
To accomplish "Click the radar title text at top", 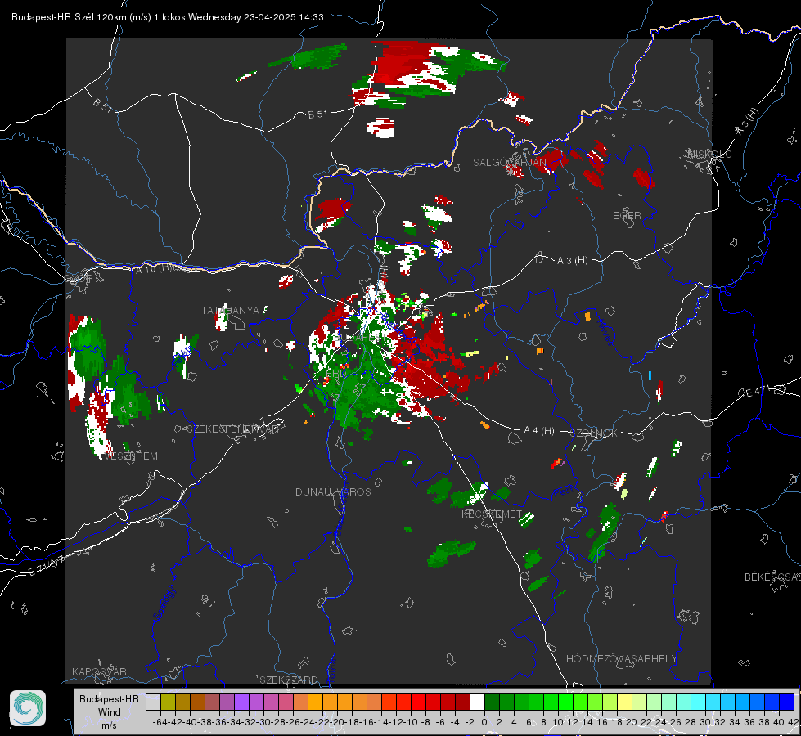I will [168, 17].
